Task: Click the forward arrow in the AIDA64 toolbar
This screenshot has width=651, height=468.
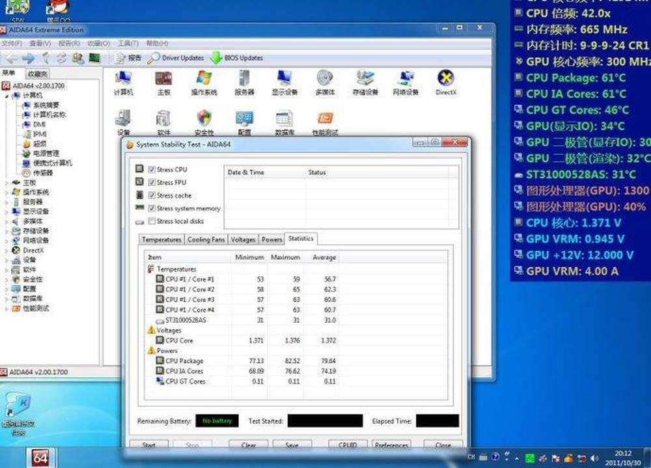Action: [28, 58]
